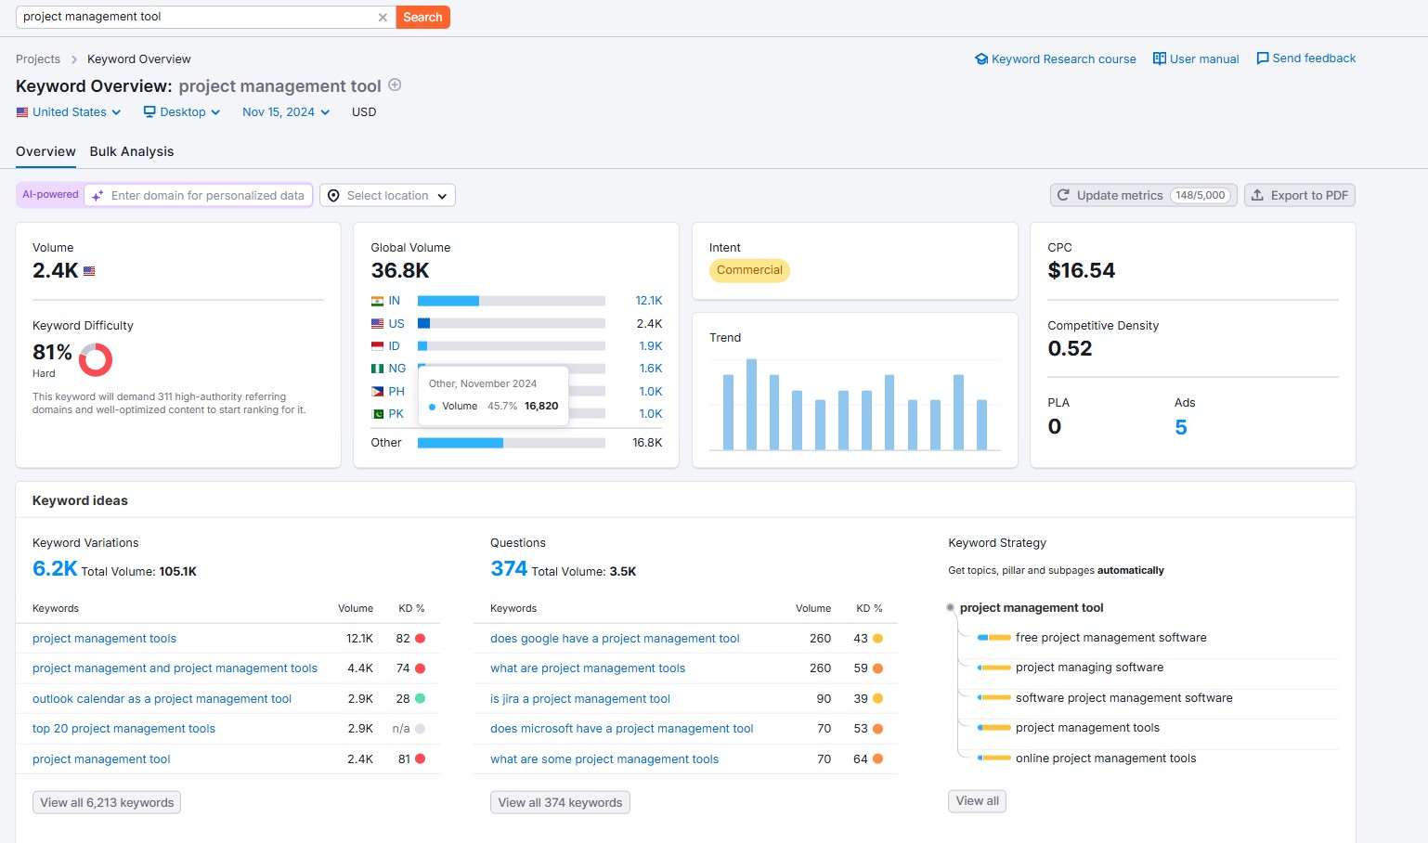Click the red KD dot for project management tools
The width and height of the screenshot is (1428, 843).
(x=420, y=639)
